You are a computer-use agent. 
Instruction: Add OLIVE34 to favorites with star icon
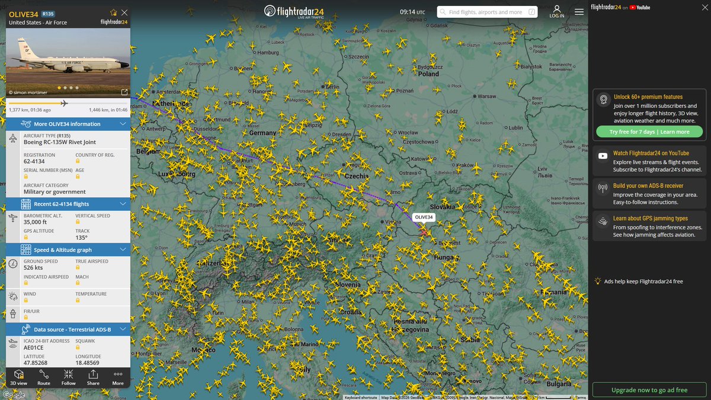tap(114, 12)
